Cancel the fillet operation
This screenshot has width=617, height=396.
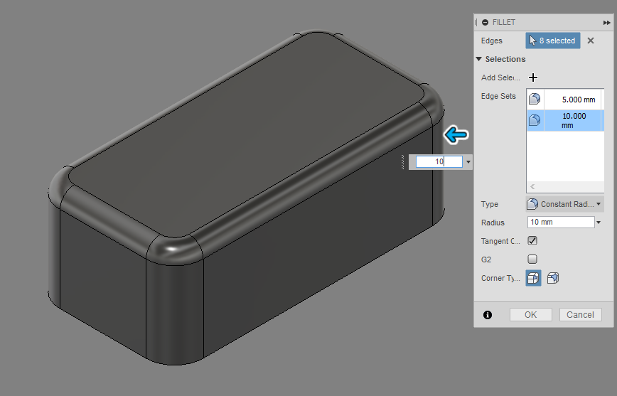(x=581, y=314)
